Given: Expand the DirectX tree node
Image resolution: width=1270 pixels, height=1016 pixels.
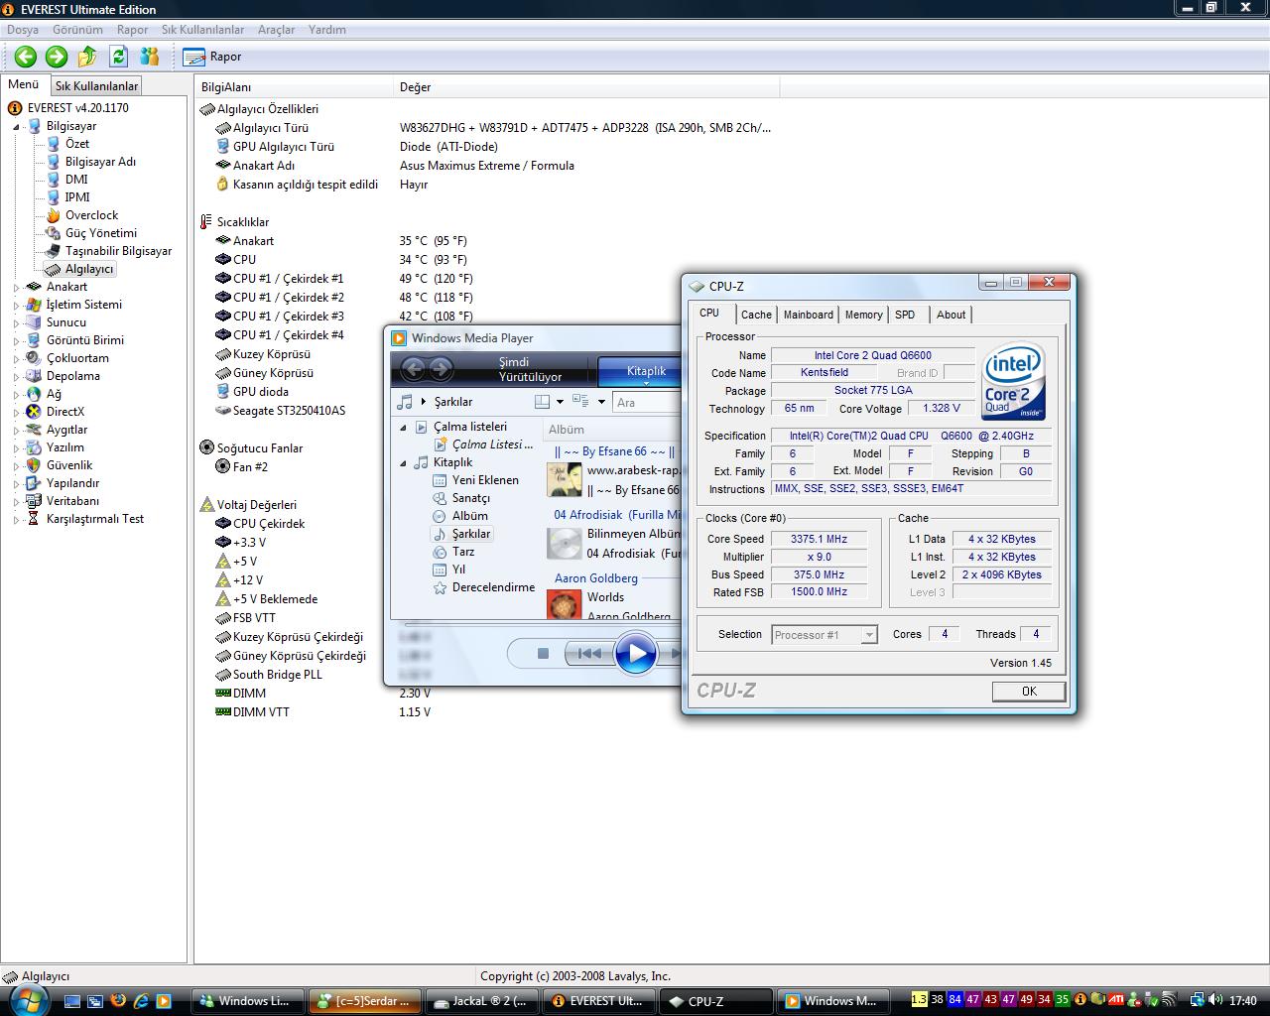Looking at the screenshot, I should [x=16, y=413].
